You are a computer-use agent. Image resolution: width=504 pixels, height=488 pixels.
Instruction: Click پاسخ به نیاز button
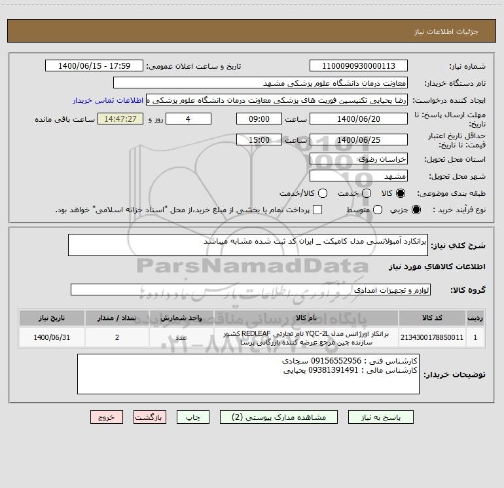coord(380,417)
